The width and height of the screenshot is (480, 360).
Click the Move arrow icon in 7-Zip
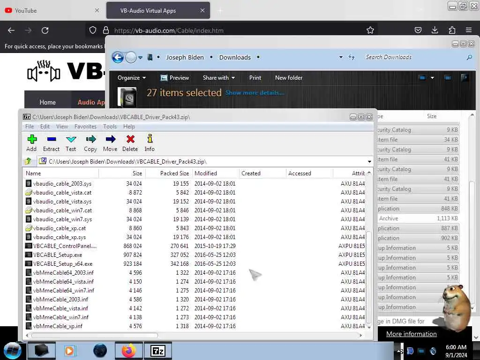coord(110,143)
